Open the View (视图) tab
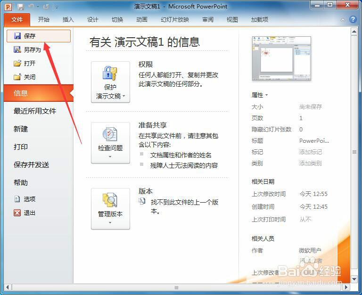Viewport: 362px width, 295px height. point(232,20)
